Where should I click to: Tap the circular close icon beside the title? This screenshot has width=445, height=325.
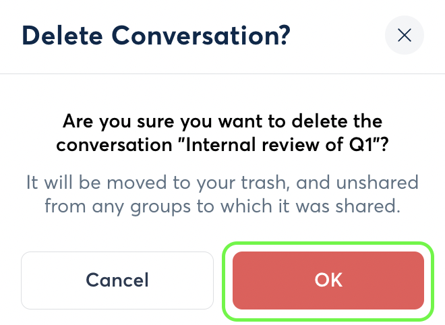pyautogui.click(x=405, y=35)
